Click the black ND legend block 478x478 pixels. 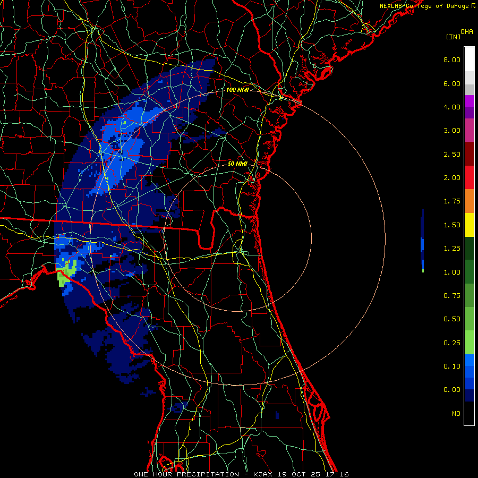coord(469,413)
